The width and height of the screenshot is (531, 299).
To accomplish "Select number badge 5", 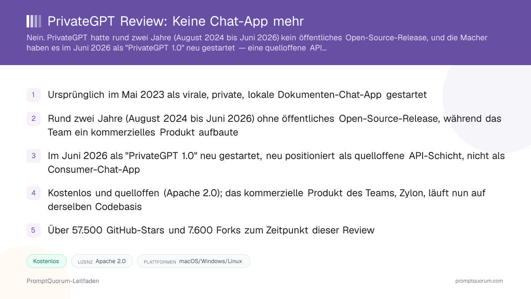I will (x=34, y=230).
